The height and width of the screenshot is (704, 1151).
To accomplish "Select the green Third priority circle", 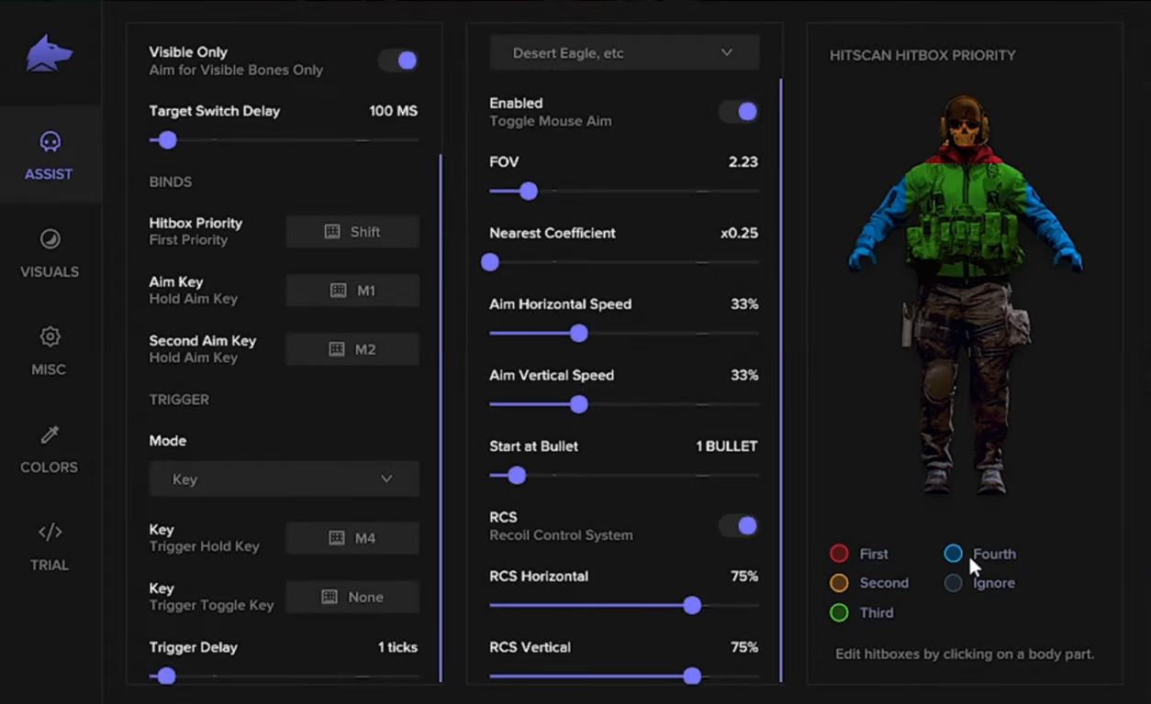I will point(839,612).
